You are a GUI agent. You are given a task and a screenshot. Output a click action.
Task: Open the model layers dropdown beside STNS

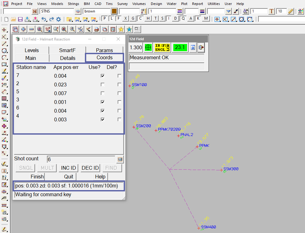[78, 11]
